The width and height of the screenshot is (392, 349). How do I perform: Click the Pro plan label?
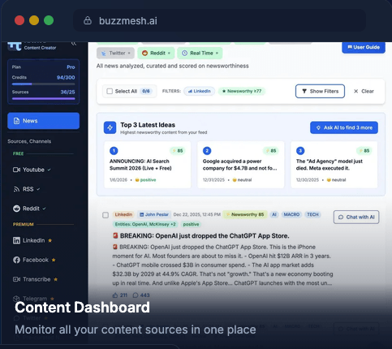pos(71,67)
